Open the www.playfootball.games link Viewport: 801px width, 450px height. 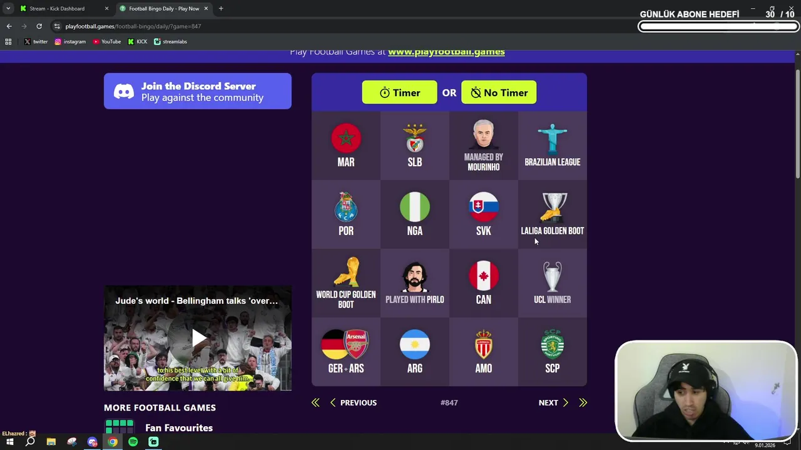(446, 52)
